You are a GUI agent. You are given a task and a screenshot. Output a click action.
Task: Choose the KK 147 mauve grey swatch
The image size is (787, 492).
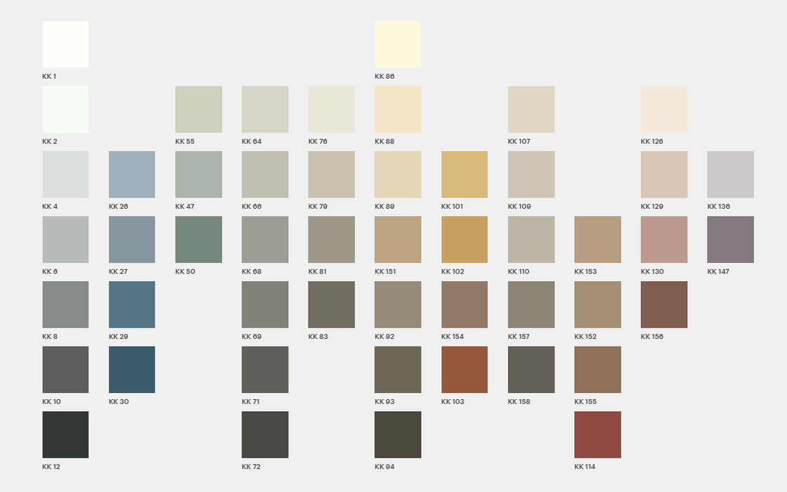(730, 240)
